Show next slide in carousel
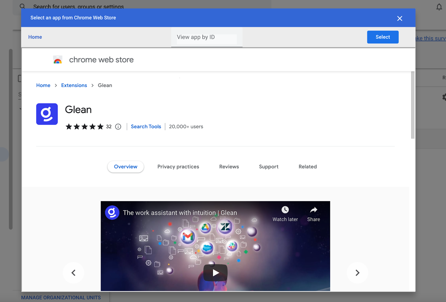446x302 pixels. (357, 273)
